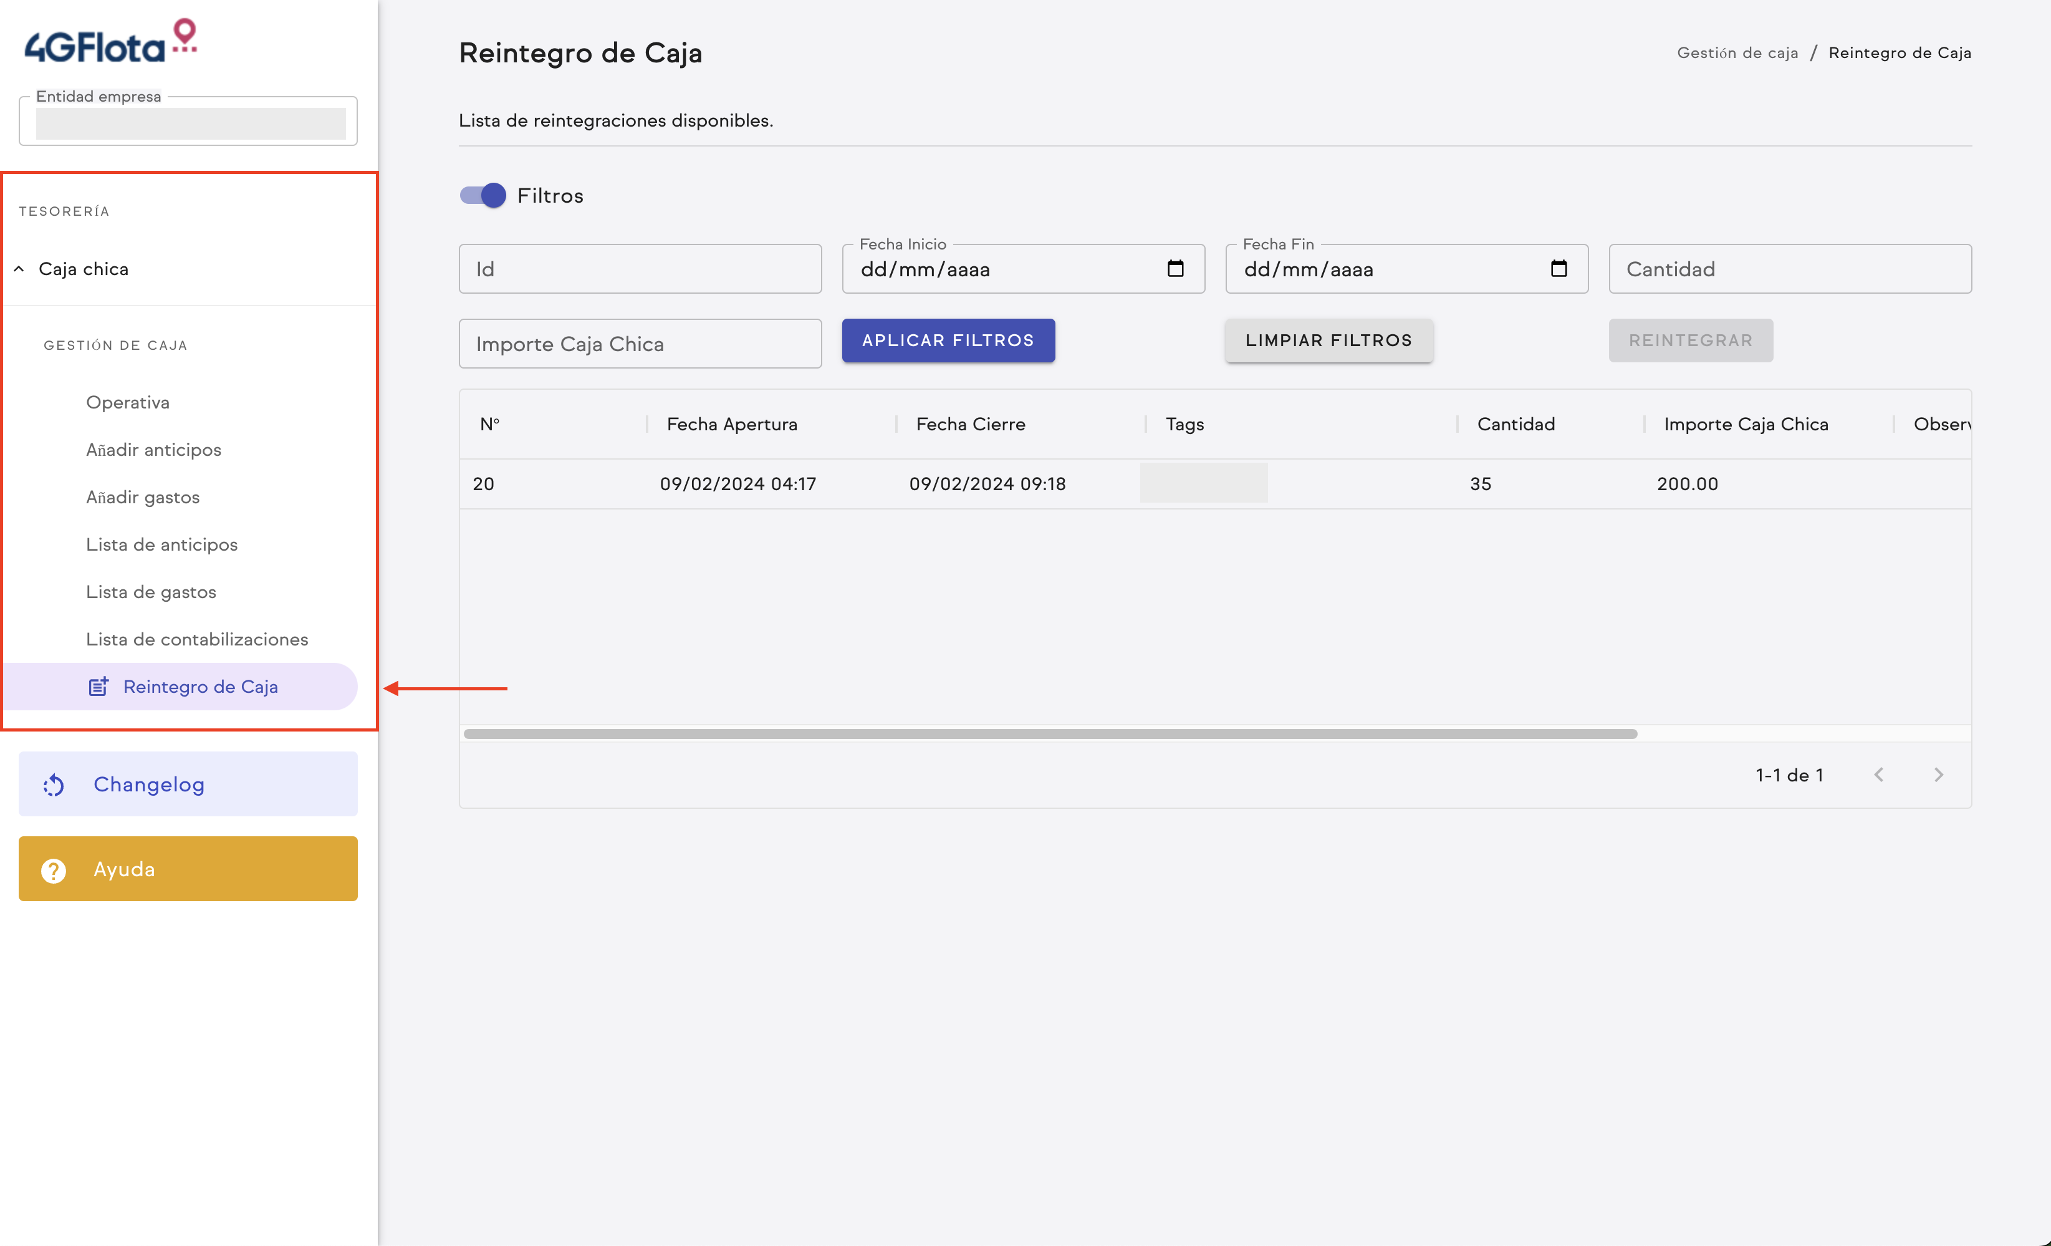Open the Fecha Inicio calendar picker icon
The image size is (2051, 1246).
(x=1174, y=269)
